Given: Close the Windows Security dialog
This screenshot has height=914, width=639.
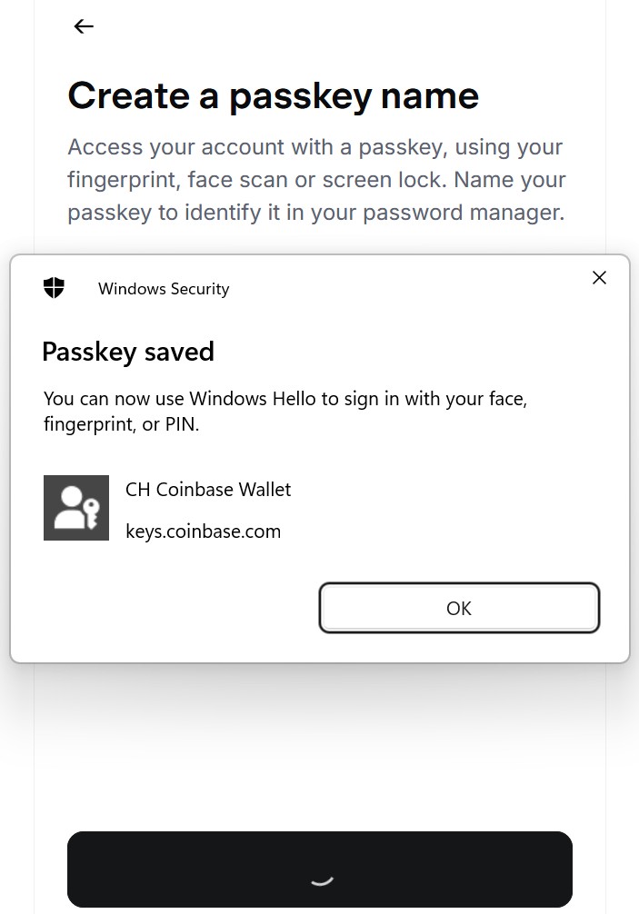Looking at the screenshot, I should pos(599,277).
